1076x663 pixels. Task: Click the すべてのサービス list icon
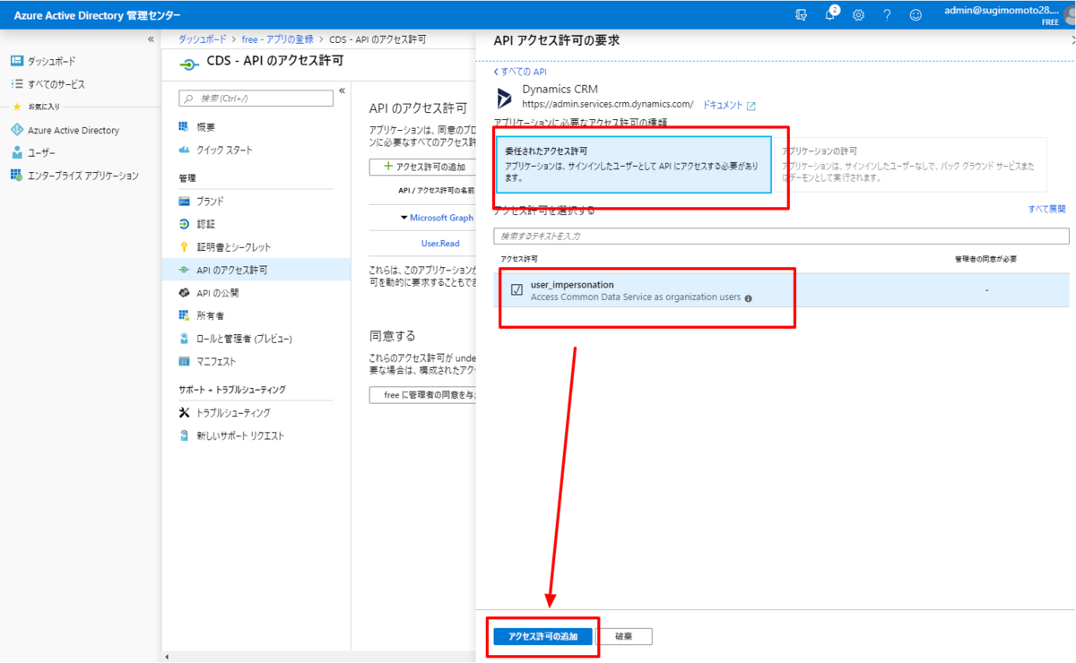click(x=16, y=84)
